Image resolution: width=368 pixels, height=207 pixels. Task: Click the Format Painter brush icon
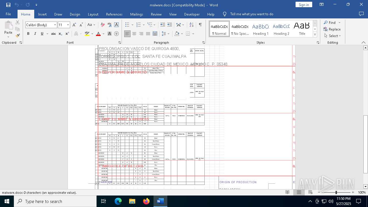18,36
